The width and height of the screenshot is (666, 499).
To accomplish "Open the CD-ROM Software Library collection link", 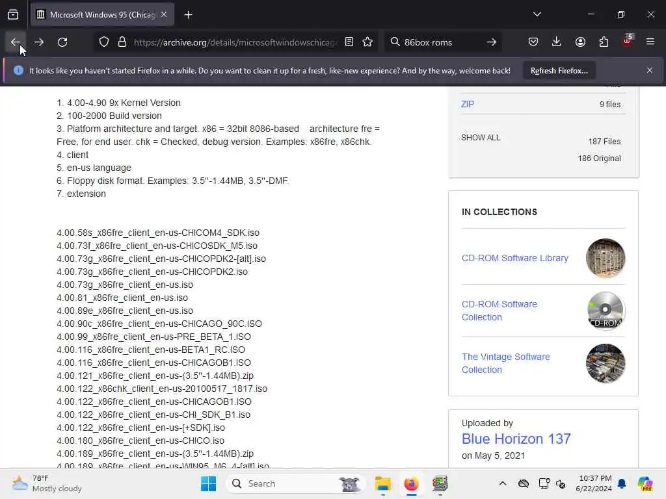I will (x=515, y=258).
